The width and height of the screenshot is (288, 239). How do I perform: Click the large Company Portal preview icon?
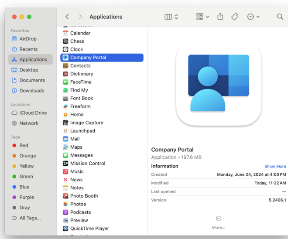[219, 83]
